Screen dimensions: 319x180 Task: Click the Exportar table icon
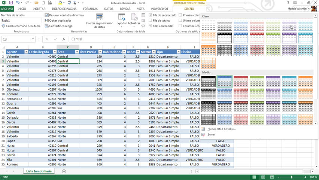122,18
